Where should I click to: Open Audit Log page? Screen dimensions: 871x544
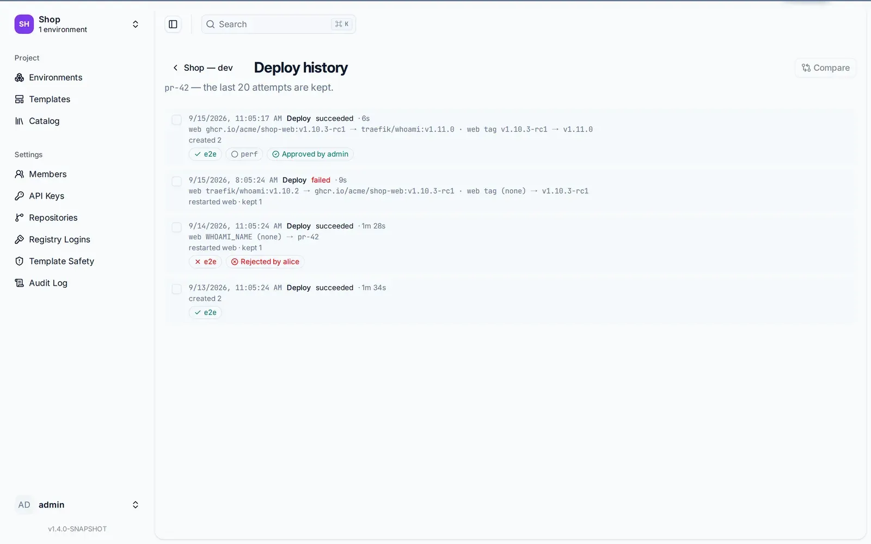[77, 283]
